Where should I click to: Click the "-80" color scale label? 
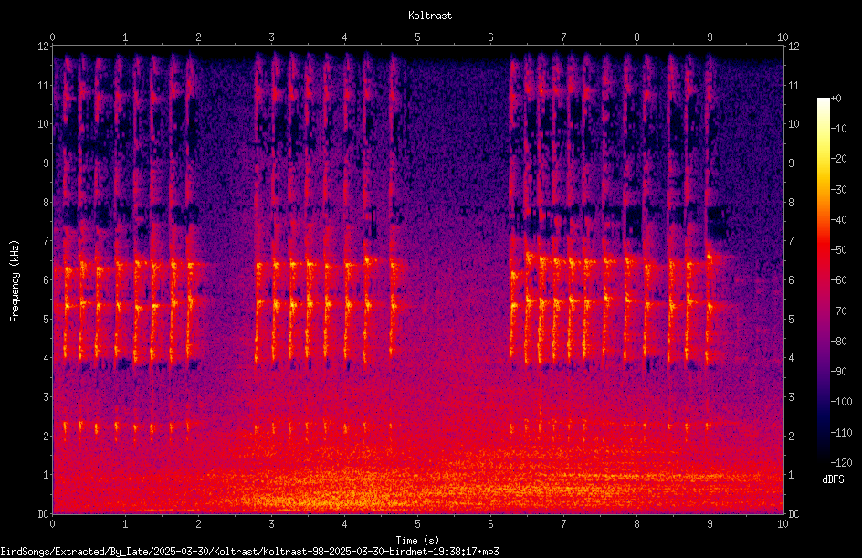(x=838, y=342)
